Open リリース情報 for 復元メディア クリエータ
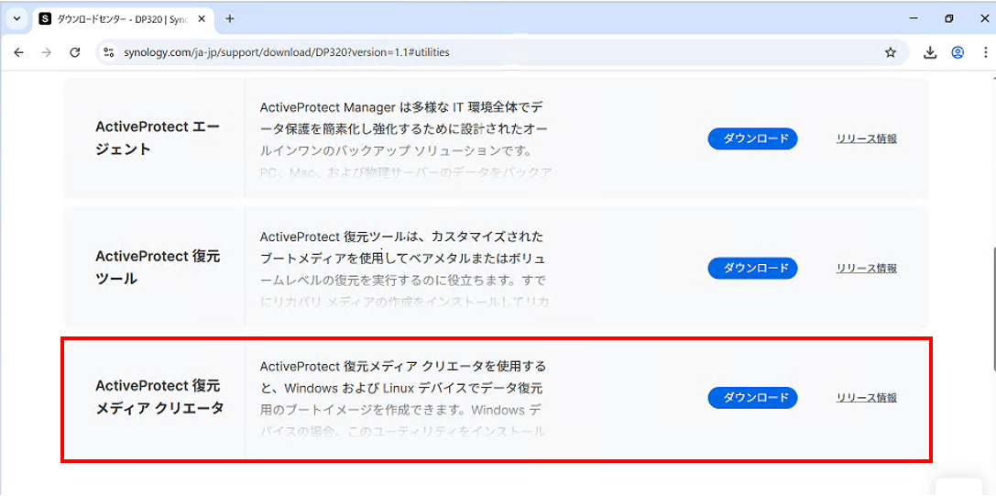The image size is (996, 496). (866, 398)
